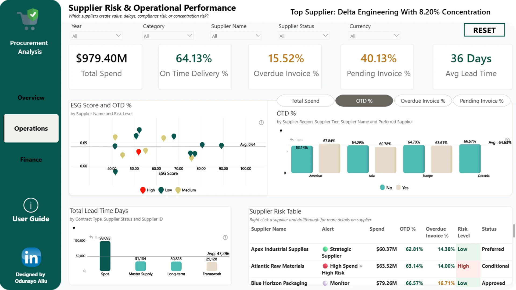Open the Year filter dropdown
Screen dimensions: 516x290
pos(96,36)
